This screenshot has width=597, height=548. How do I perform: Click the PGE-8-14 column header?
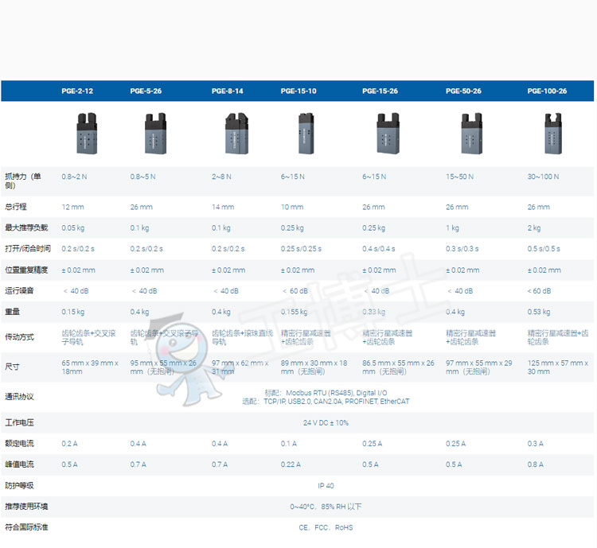pos(228,91)
